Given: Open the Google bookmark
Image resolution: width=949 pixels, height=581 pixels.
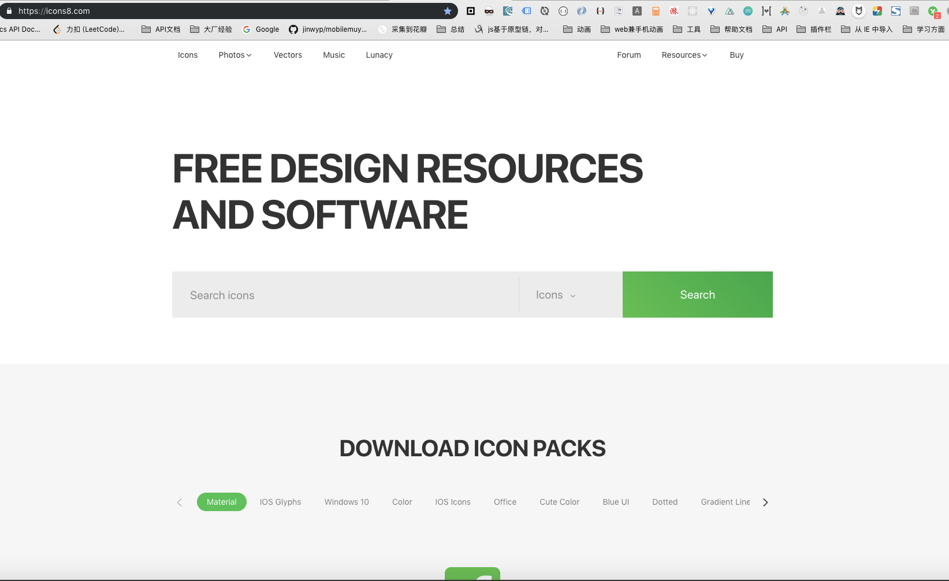Looking at the screenshot, I should coord(260,29).
